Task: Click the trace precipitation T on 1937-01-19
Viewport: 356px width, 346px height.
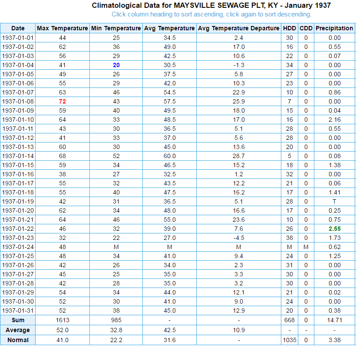Action: pos(334,201)
